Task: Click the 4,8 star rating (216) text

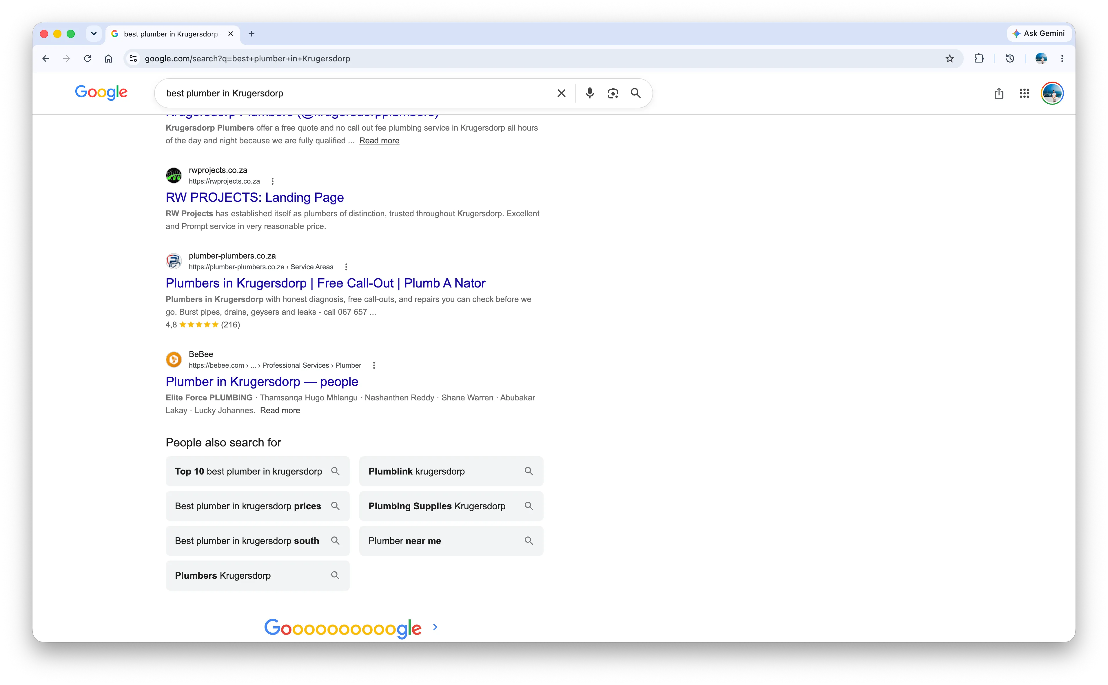Action: click(x=203, y=324)
